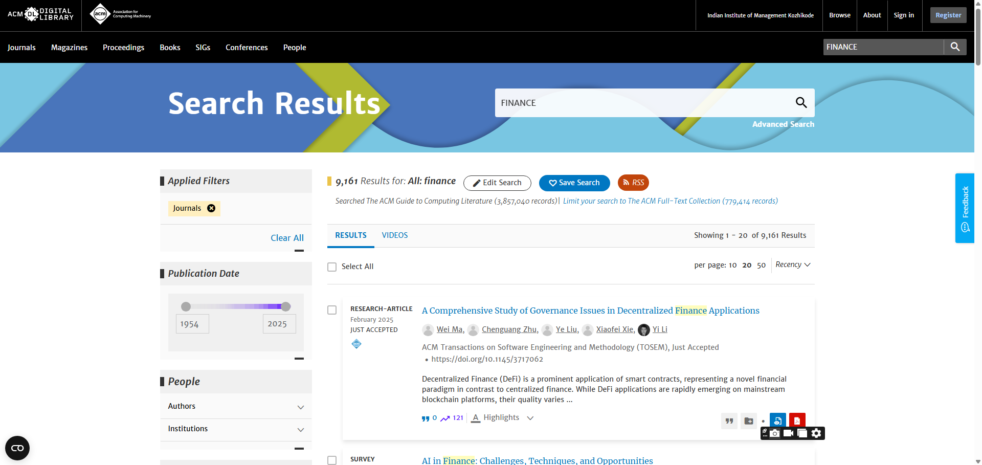982x465 pixels.
Task: Click the screenshot camera icon in overlay toolbar
Action: coord(775,433)
